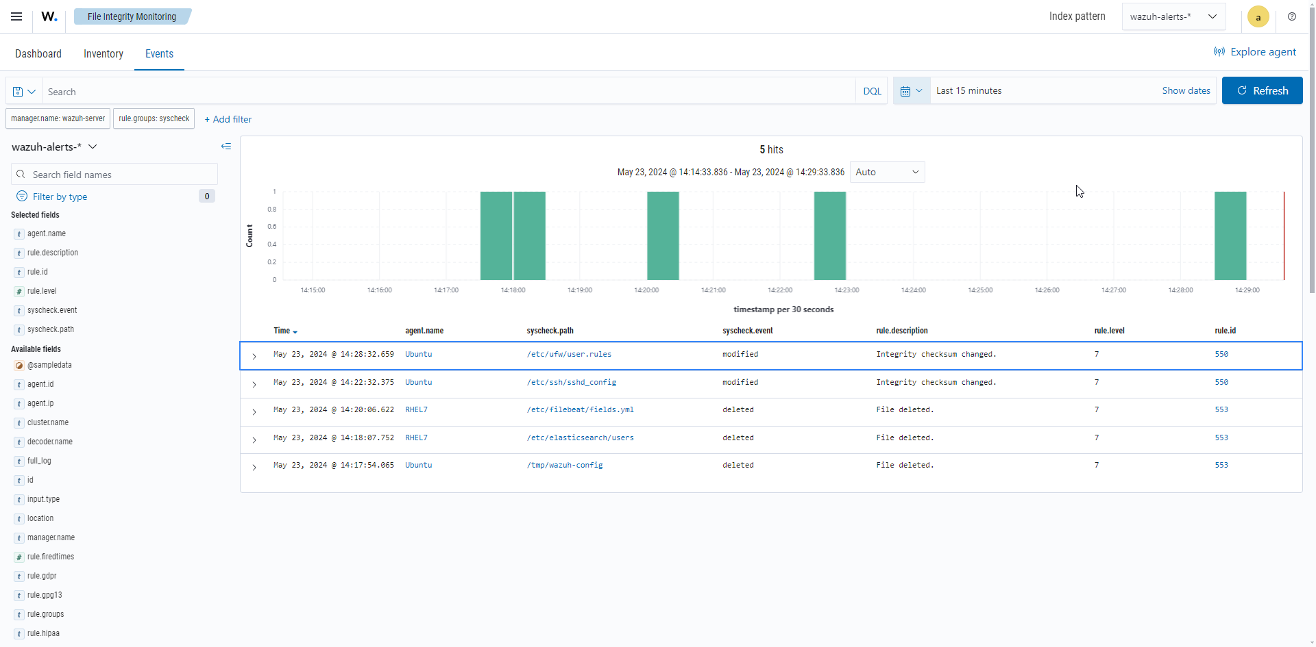The width and height of the screenshot is (1316, 647).
Task: Expand the /etc/ssh/sshd_config event row
Action: click(254, 384)
